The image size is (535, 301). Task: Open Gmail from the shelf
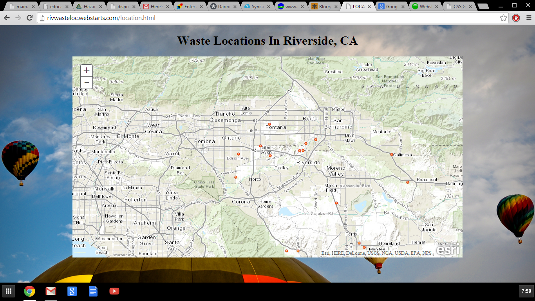pyautogui.click(x=51, y=291)
